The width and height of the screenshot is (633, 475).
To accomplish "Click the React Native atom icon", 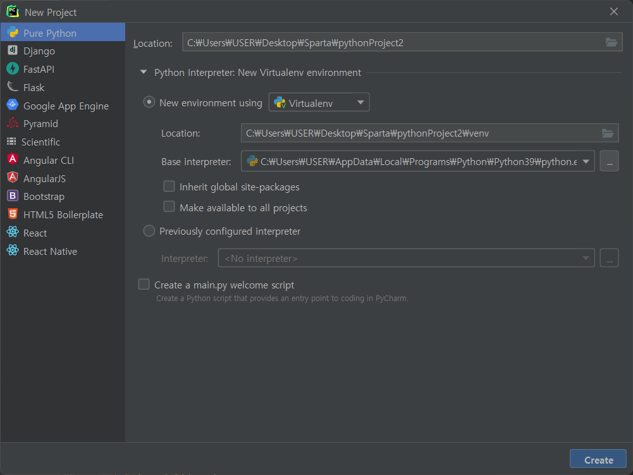I will (13, 250).
